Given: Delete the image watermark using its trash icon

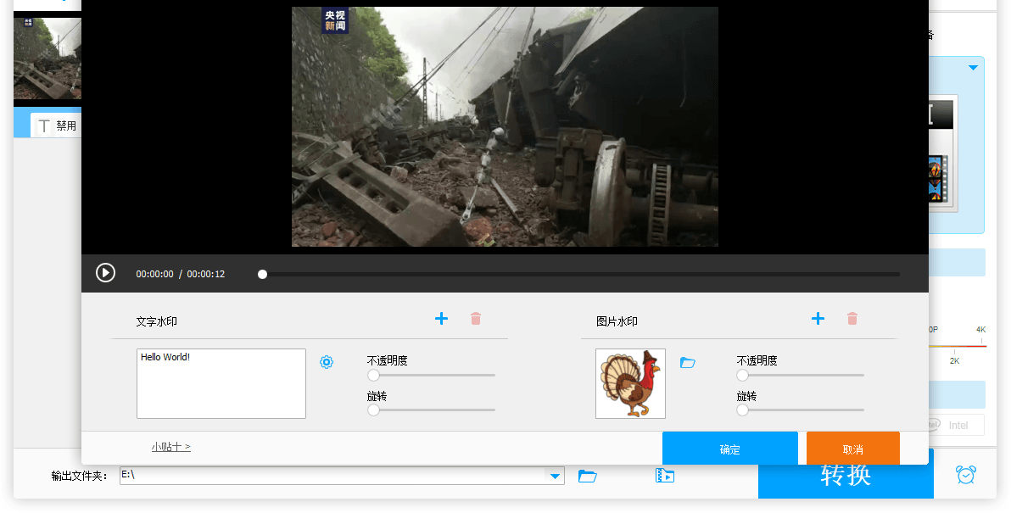Looking at the screenshot, I should pos(852,319).
